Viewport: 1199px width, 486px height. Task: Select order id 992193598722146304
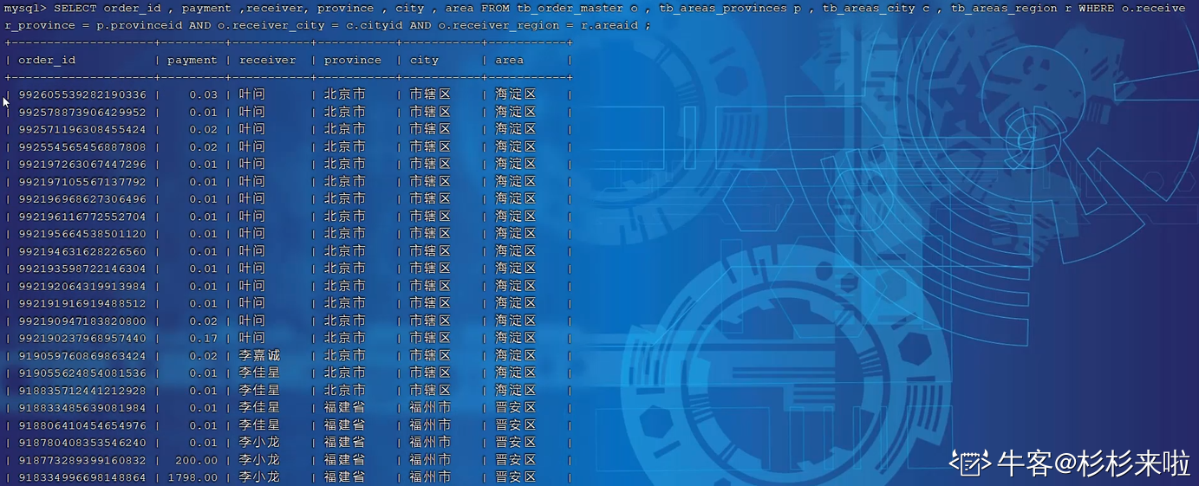click(82, 269)
